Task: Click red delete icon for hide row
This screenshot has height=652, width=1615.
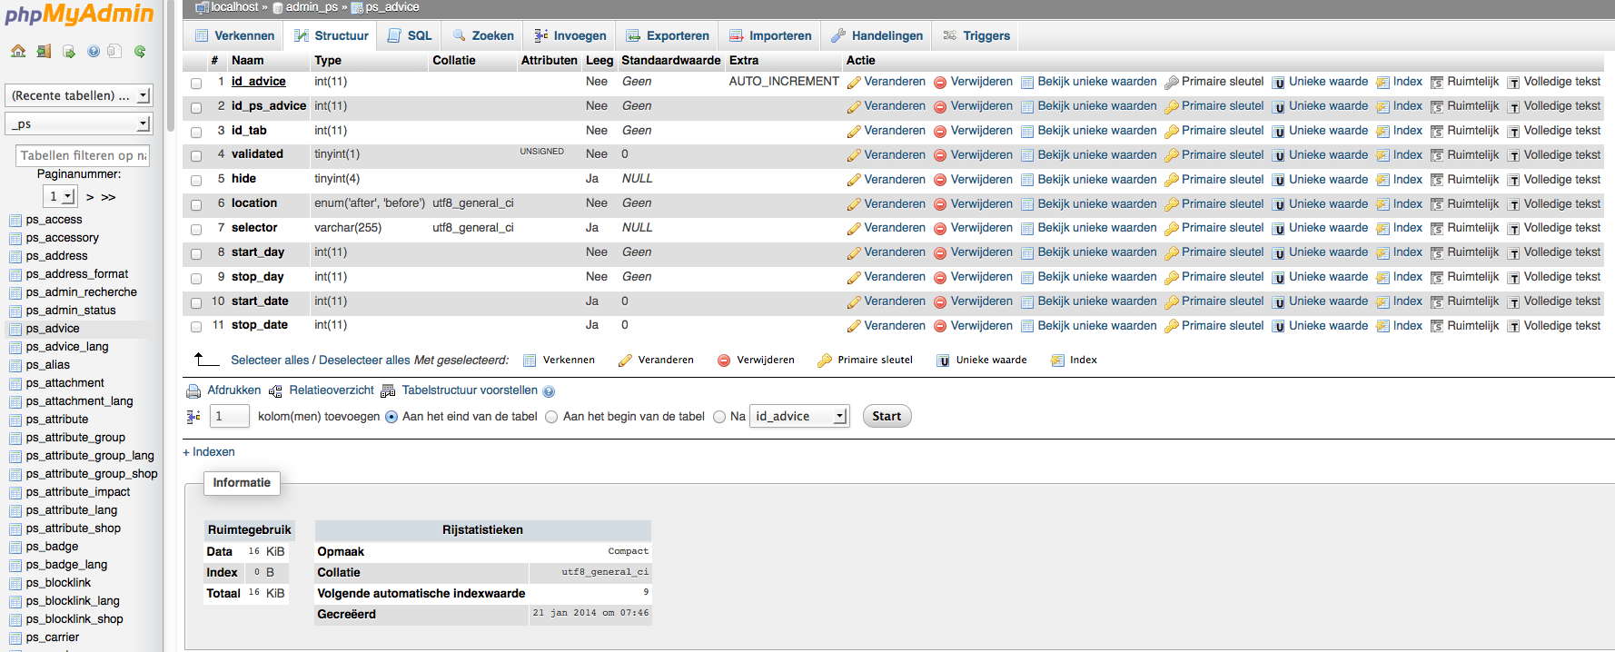Action: click(940, 180)
